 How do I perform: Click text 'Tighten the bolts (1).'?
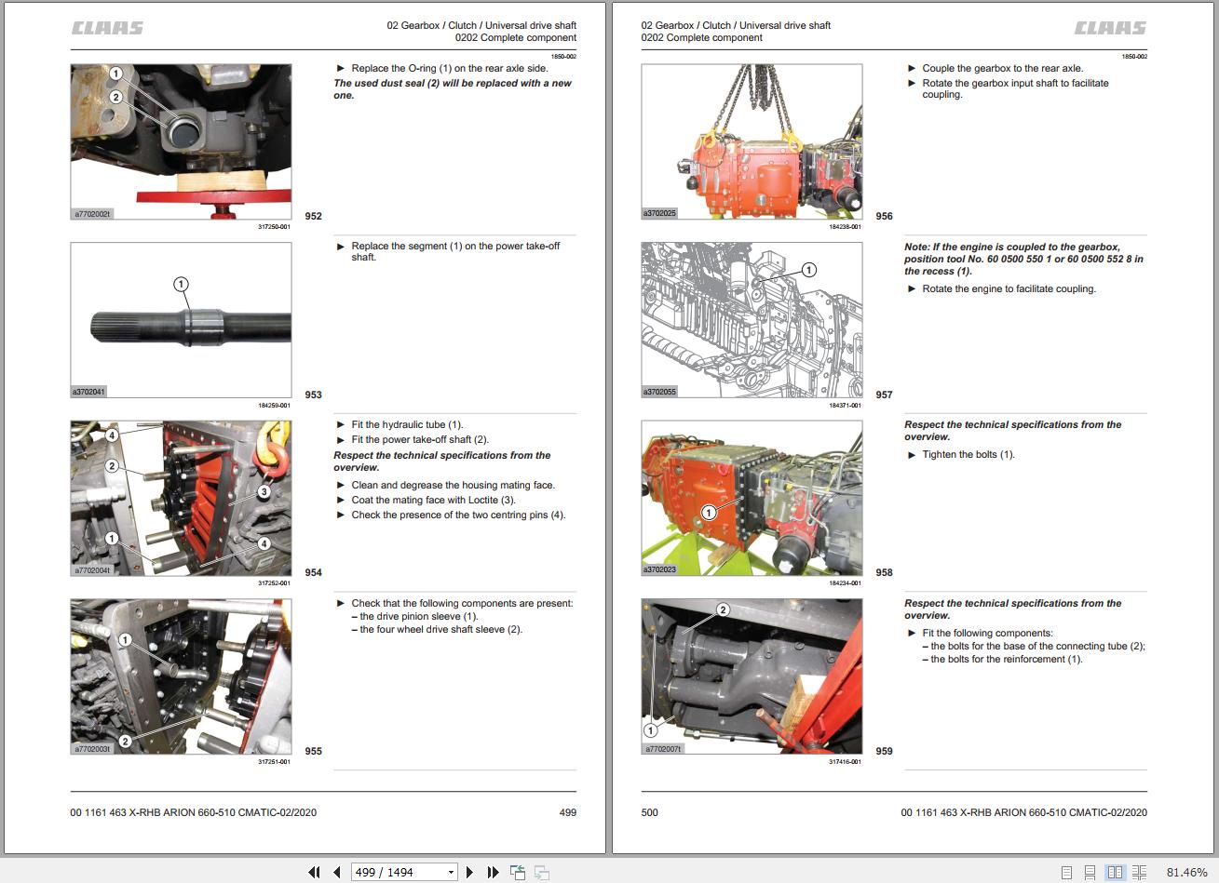[968, 454]
